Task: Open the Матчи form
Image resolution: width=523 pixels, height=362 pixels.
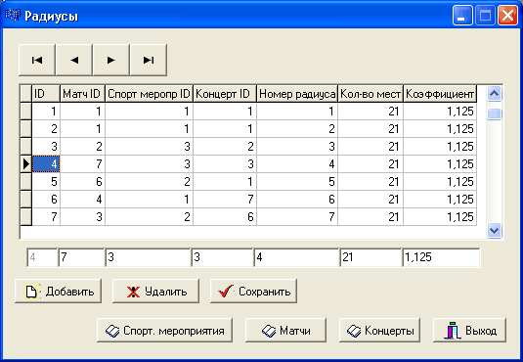Action: tap(285, 331)
